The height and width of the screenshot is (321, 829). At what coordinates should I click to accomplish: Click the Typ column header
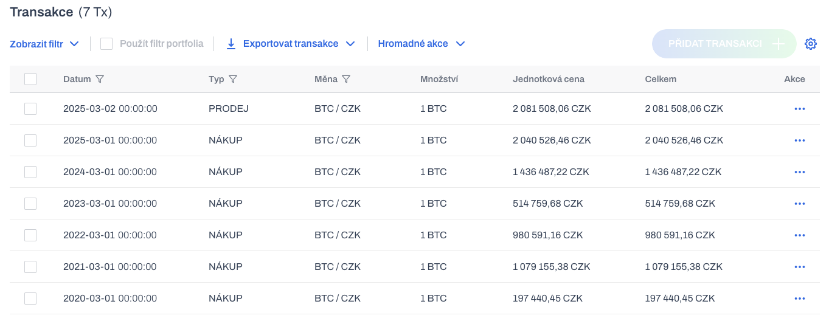pos(217,79)
